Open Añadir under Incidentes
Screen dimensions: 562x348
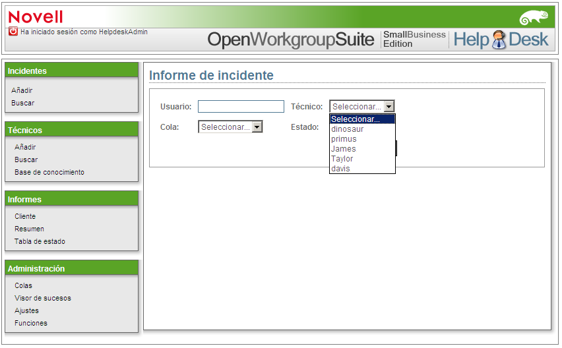[x=22, y=90]
